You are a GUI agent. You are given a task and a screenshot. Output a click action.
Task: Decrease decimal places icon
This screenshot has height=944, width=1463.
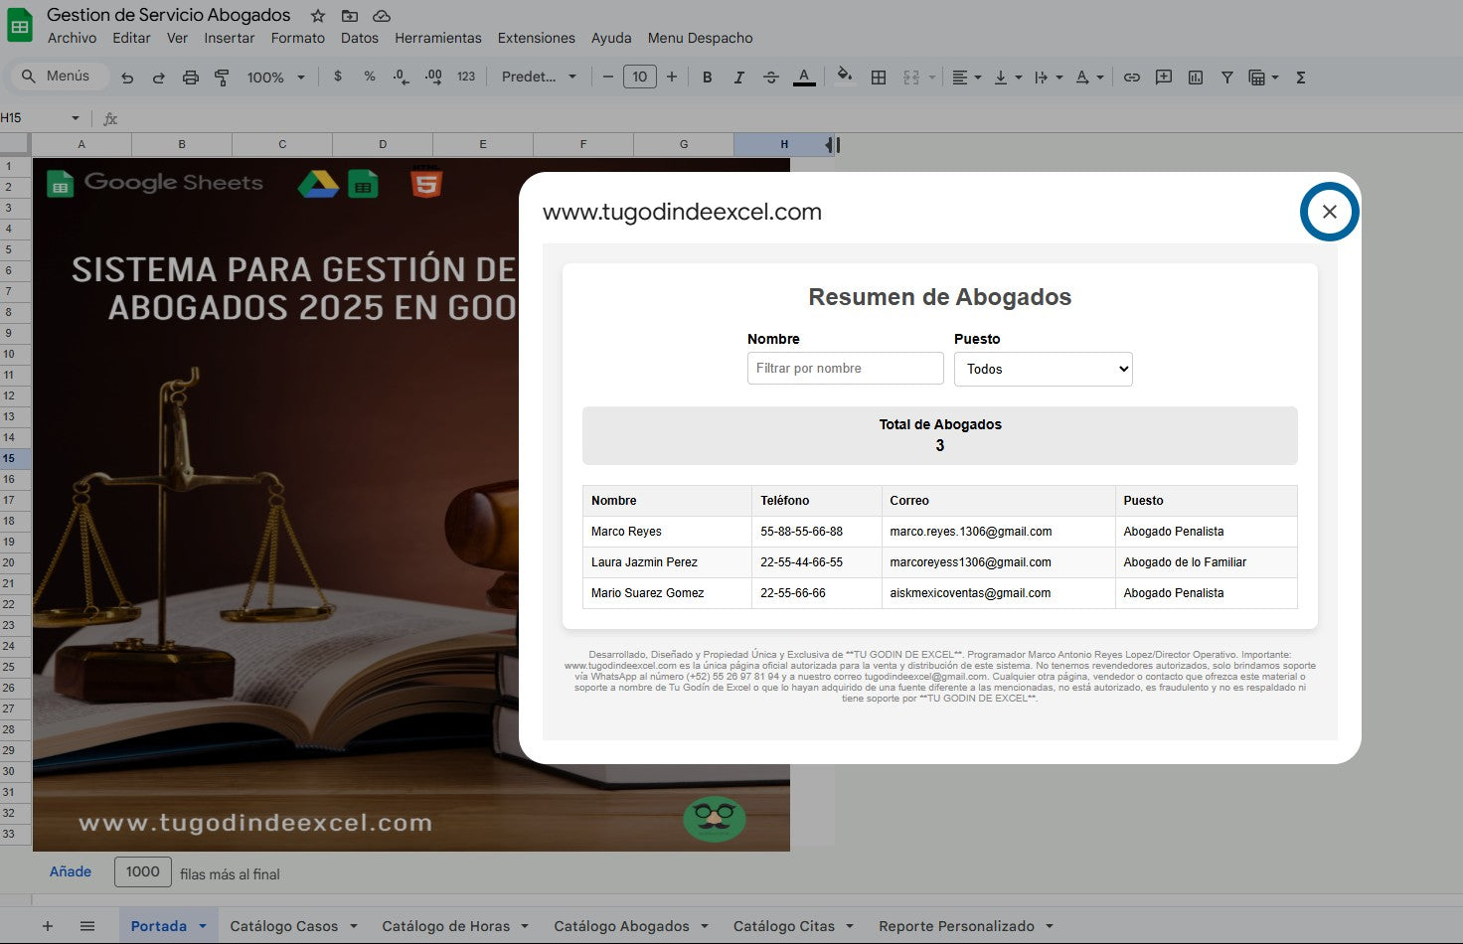tap(401, 77)
